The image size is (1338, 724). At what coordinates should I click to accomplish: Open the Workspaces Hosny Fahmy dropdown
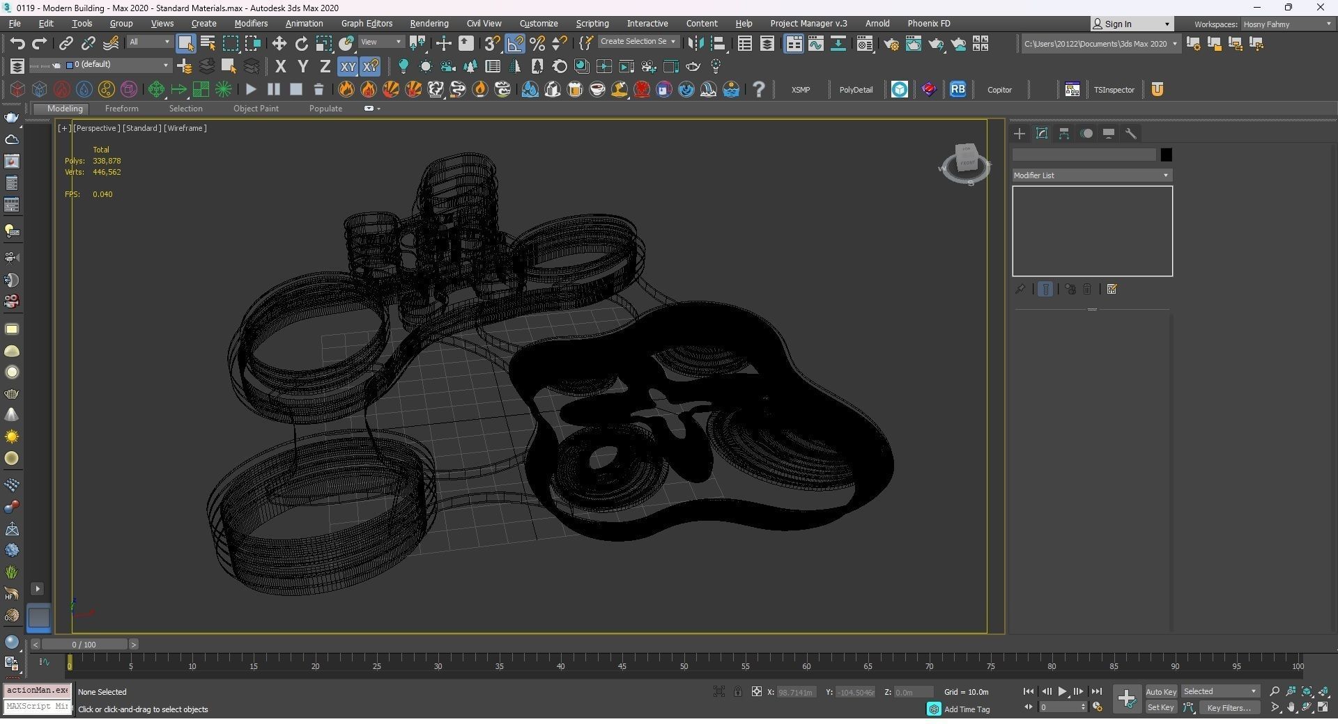(x=1286, y=24)
